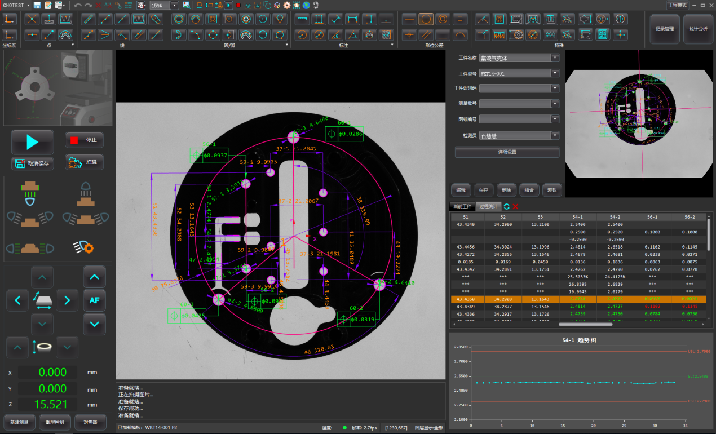Select the roundness tolerance tool
716x434 pixels.
(x=426, y=19)
